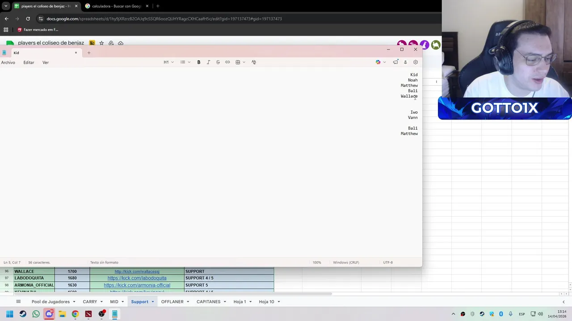Image resolution: width=572 pixels, height=321 pixels.
Task: Switch to the Hoja 10 sheet tab
Action: [x=266, y=302]
